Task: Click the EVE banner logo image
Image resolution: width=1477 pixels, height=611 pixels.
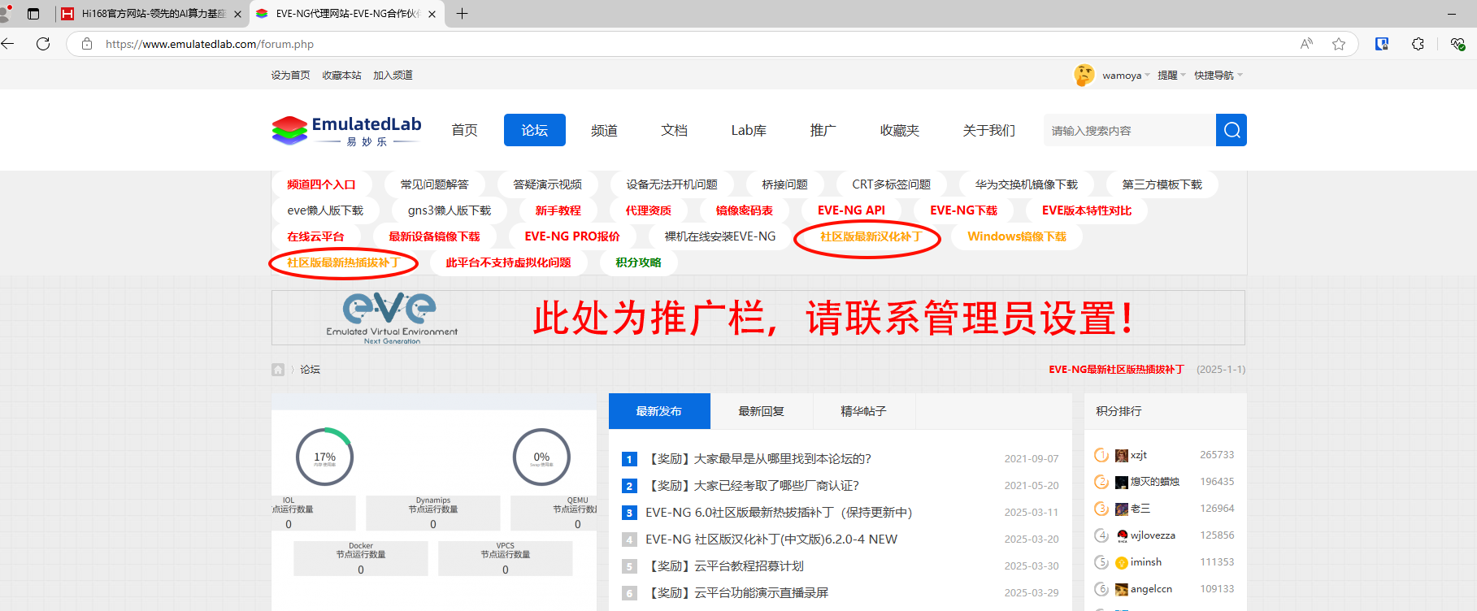Action: 392,318
